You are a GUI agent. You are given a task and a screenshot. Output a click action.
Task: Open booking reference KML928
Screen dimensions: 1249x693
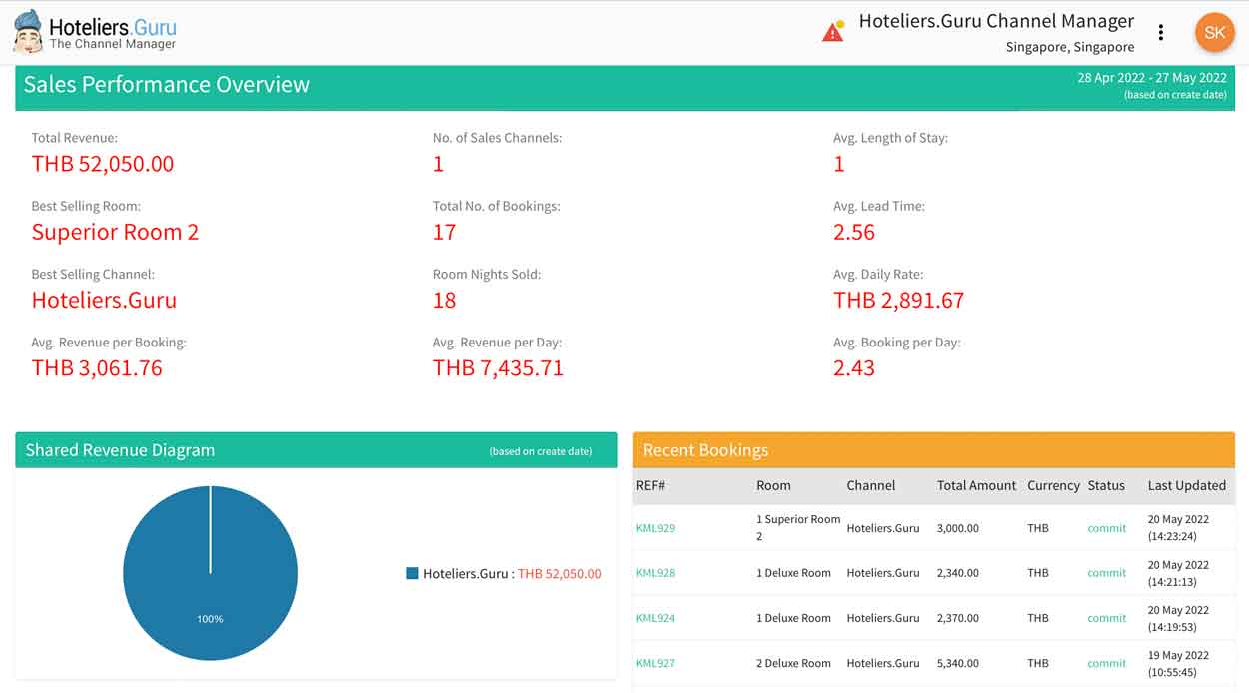[655, 573]
